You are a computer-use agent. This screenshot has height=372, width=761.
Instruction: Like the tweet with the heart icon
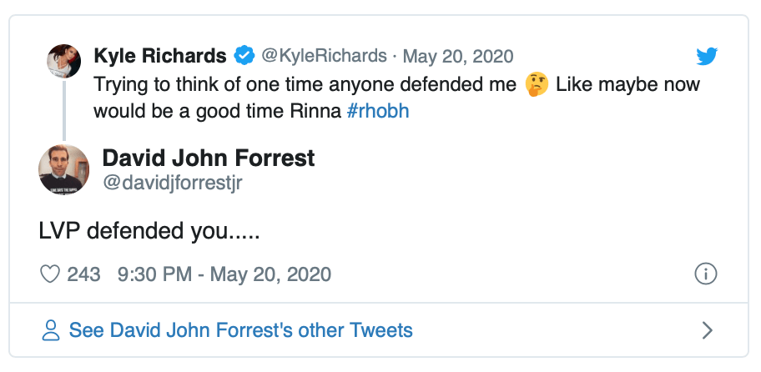tap(52, 274)
